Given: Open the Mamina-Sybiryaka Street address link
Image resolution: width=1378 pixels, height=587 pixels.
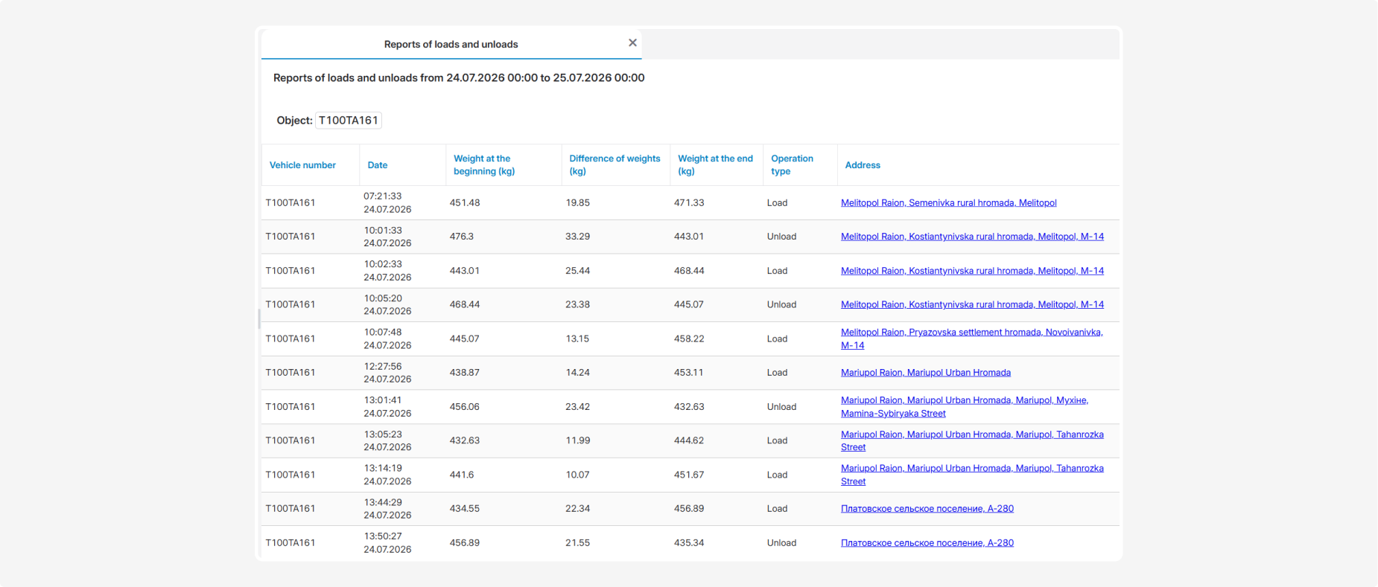Looking at the screenshot, I should pyautogui.click(x=965, y=407).
